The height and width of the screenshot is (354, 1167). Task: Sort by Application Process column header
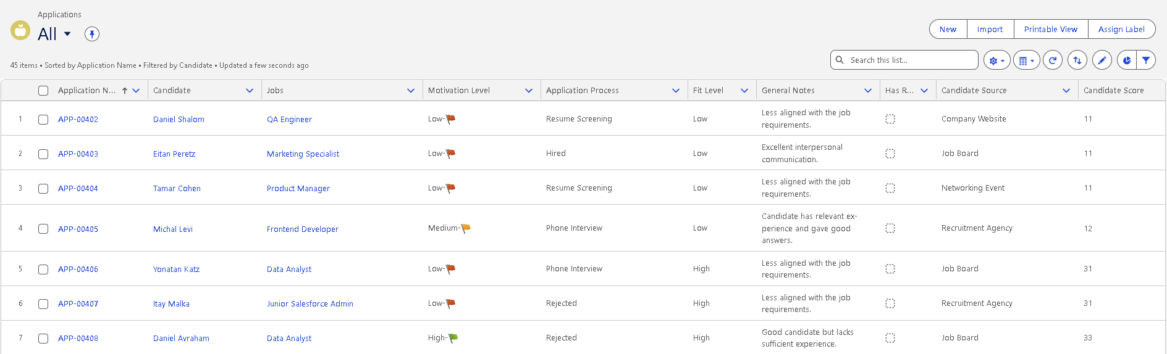click(582, 91)
